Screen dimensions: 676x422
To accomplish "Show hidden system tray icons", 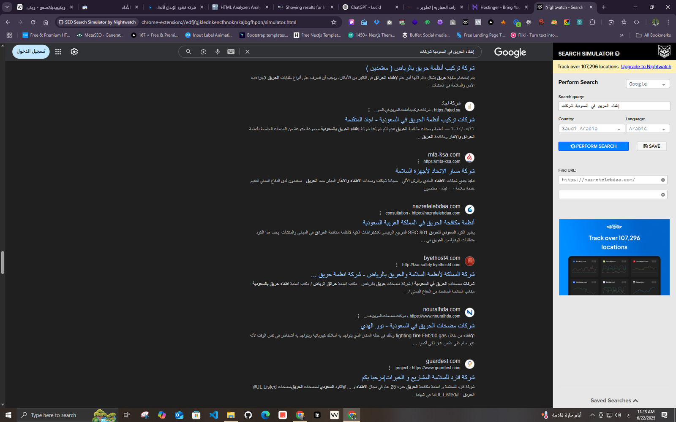I will (x=592, y=415).
